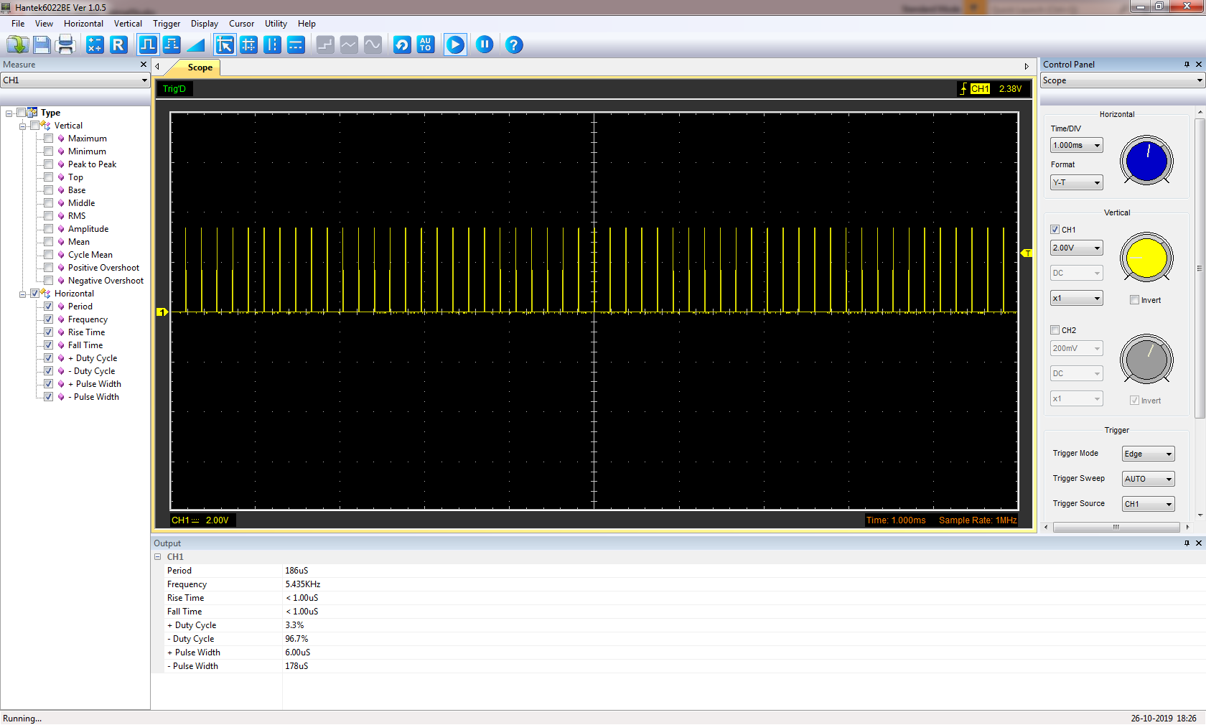The height and width of the screenshot is (725, 1206).
Task: Click the CH1 ground level marker
Action: [x=162, y=312]
